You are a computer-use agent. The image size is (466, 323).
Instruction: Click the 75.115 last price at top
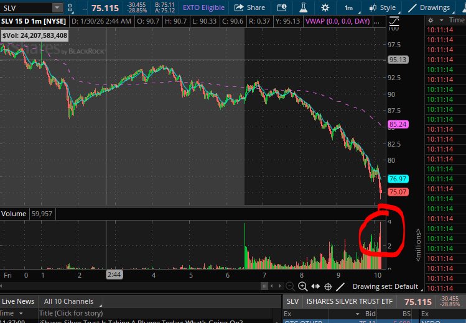pyautogui.click(x=105, y=8)
